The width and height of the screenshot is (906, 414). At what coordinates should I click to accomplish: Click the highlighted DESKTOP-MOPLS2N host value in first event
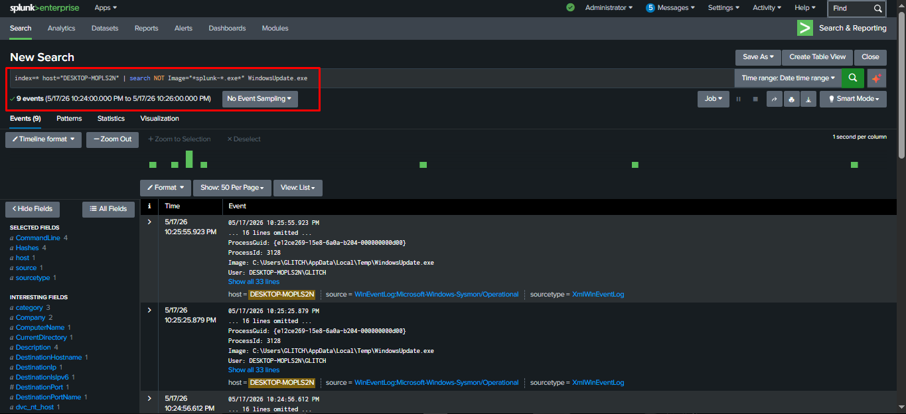pos(281,295)
